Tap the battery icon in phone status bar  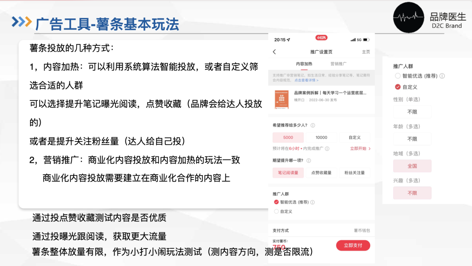click(366, 40)
